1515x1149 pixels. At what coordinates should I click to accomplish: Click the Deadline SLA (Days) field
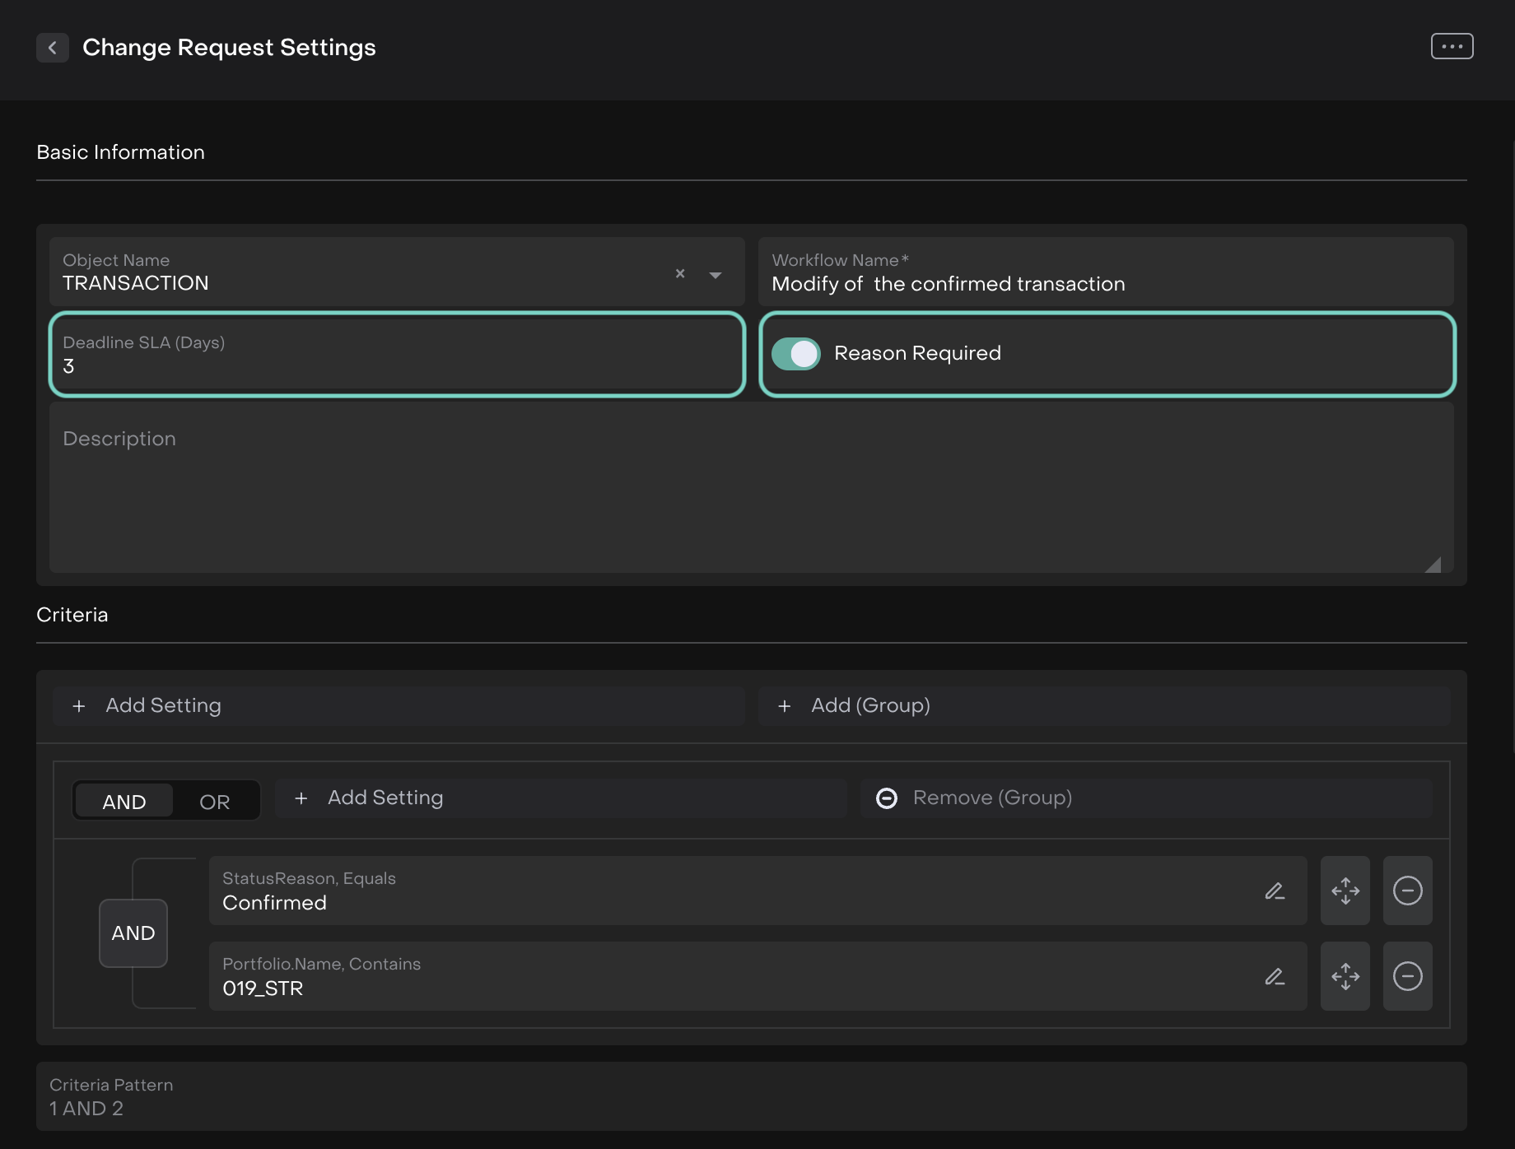397,356
